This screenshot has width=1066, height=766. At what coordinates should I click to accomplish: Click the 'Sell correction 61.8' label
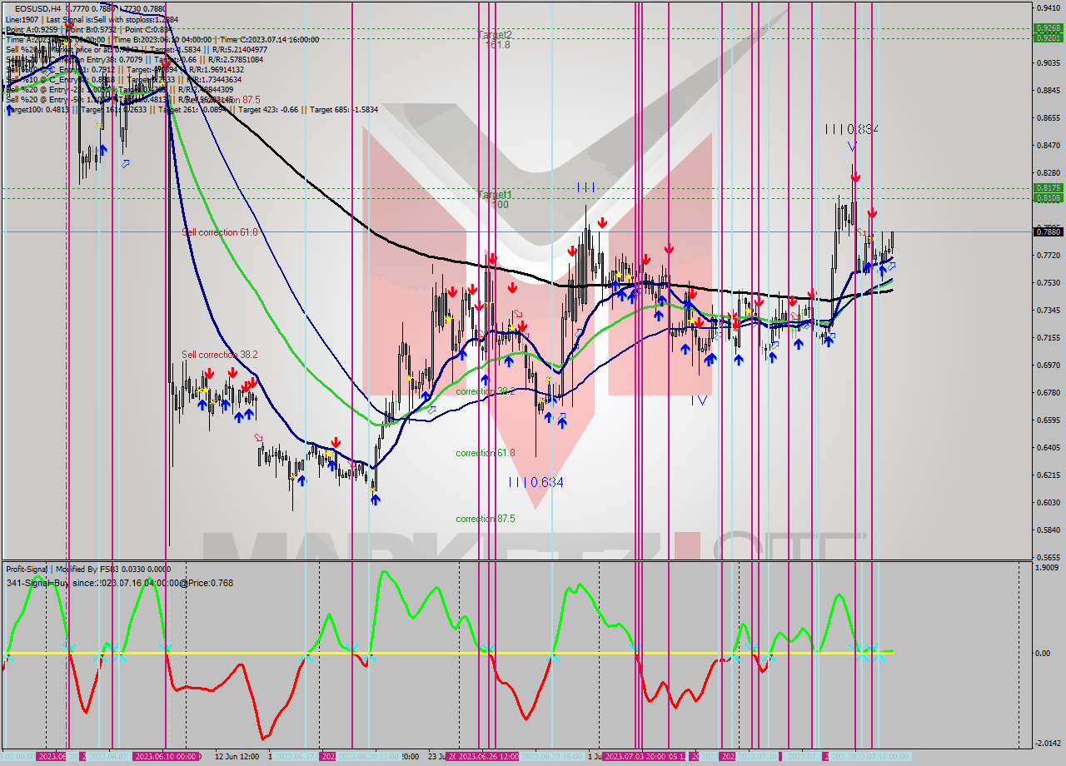pyautogui.click(x=220, y=232)
